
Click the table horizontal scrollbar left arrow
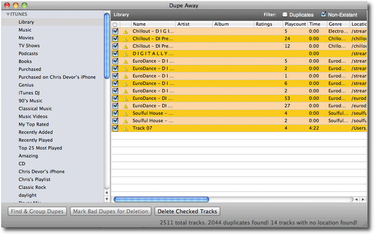click(x=357, y=199)
